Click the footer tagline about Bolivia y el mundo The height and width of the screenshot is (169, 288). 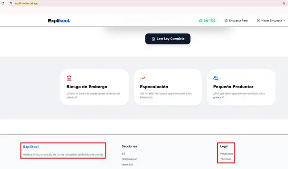coord(63,155)
